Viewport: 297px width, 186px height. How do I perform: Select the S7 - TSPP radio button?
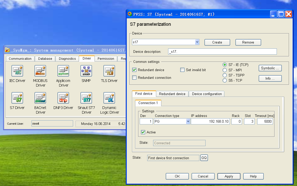tap(225, 75)
